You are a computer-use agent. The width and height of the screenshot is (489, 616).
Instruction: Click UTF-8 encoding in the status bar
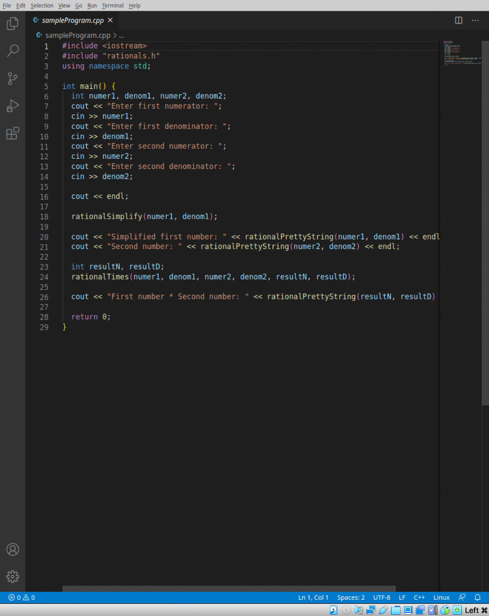pyautogui.click(x=381, y=597)
